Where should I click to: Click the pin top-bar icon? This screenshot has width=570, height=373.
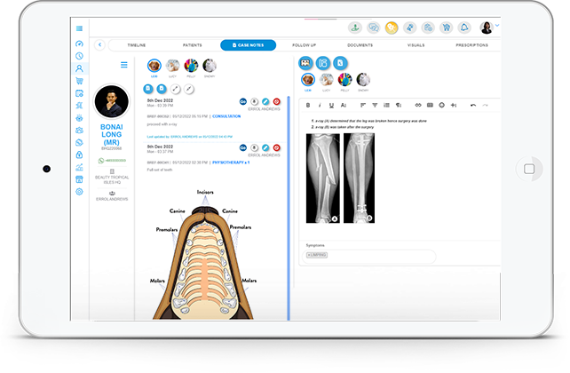point(409,28)
